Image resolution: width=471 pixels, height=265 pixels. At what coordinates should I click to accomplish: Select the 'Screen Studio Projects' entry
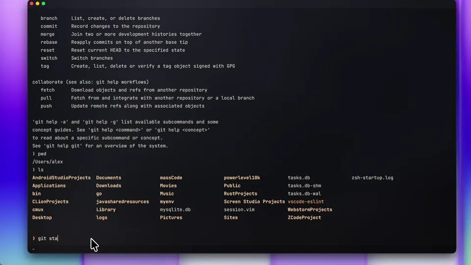tap(254, 202)
